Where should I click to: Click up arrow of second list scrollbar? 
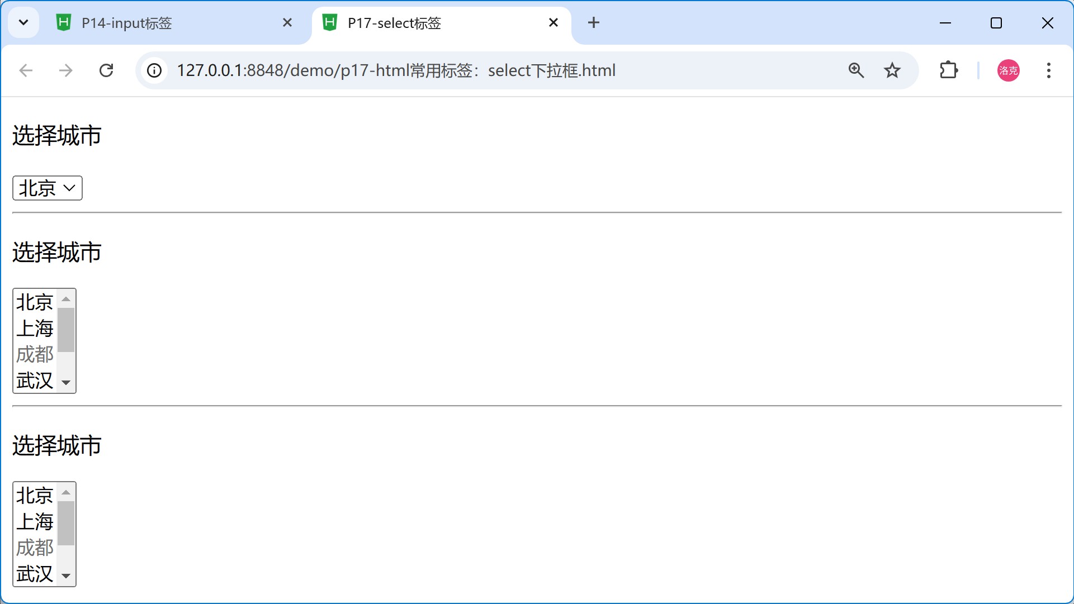click(66, 299)
